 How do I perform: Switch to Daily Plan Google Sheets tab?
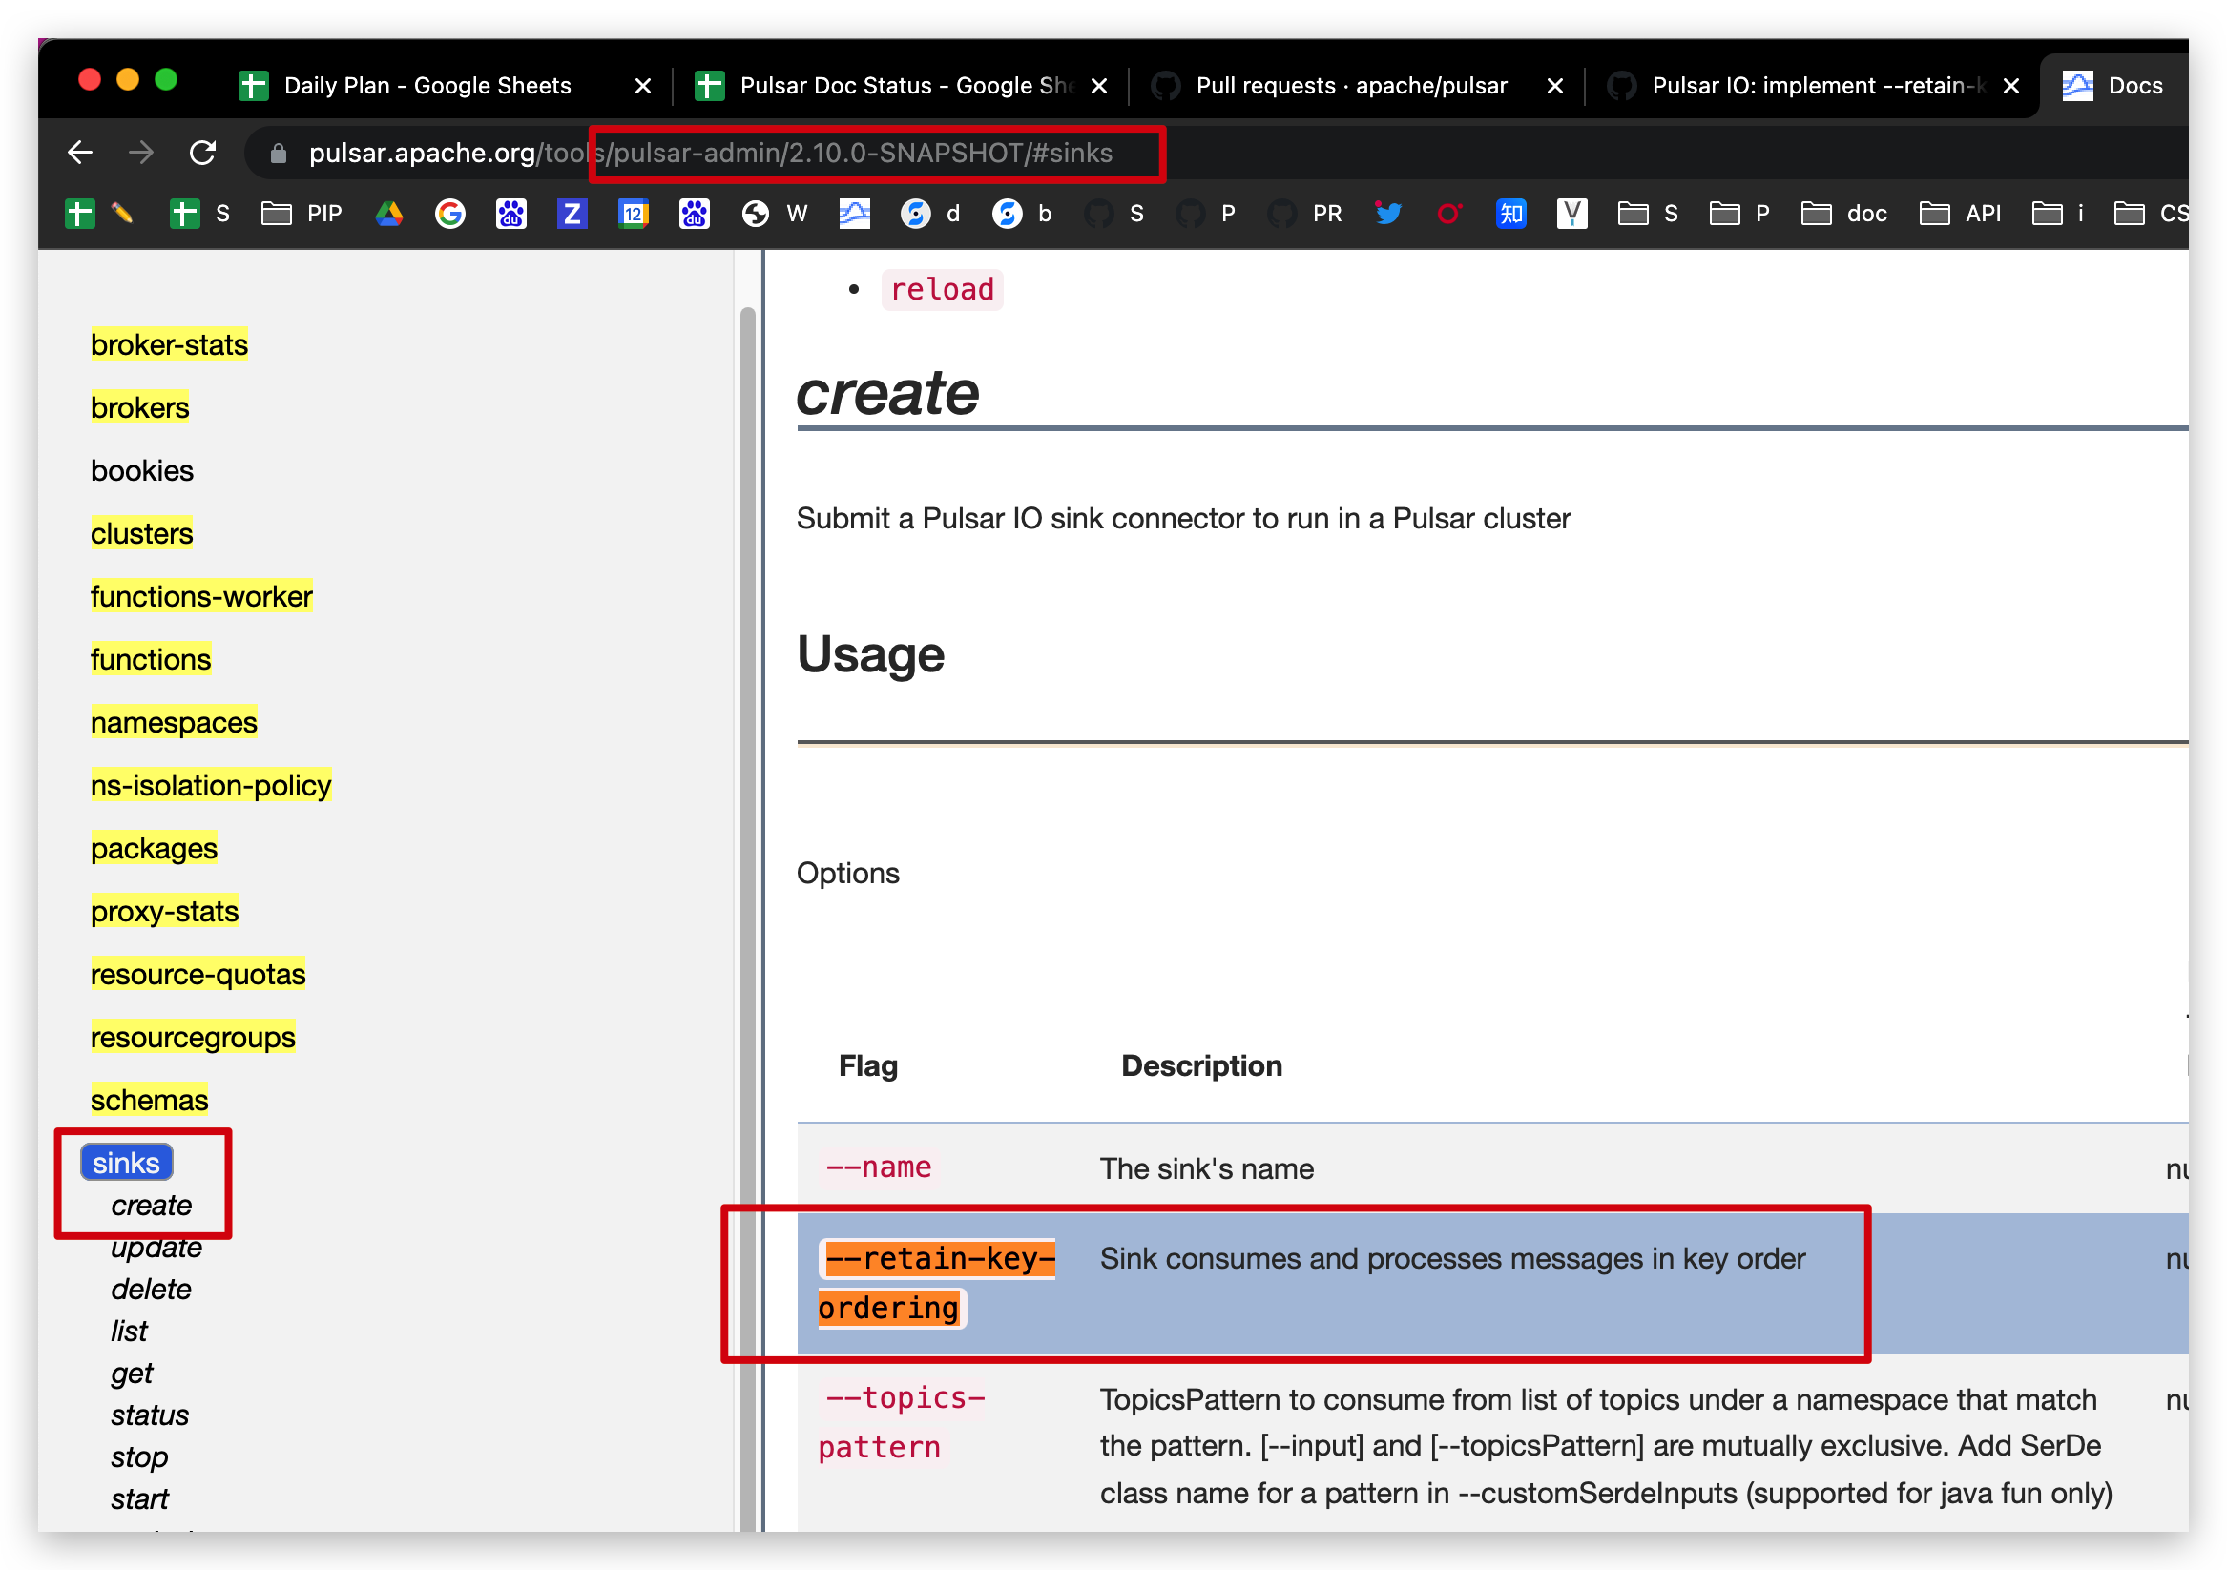427,85
